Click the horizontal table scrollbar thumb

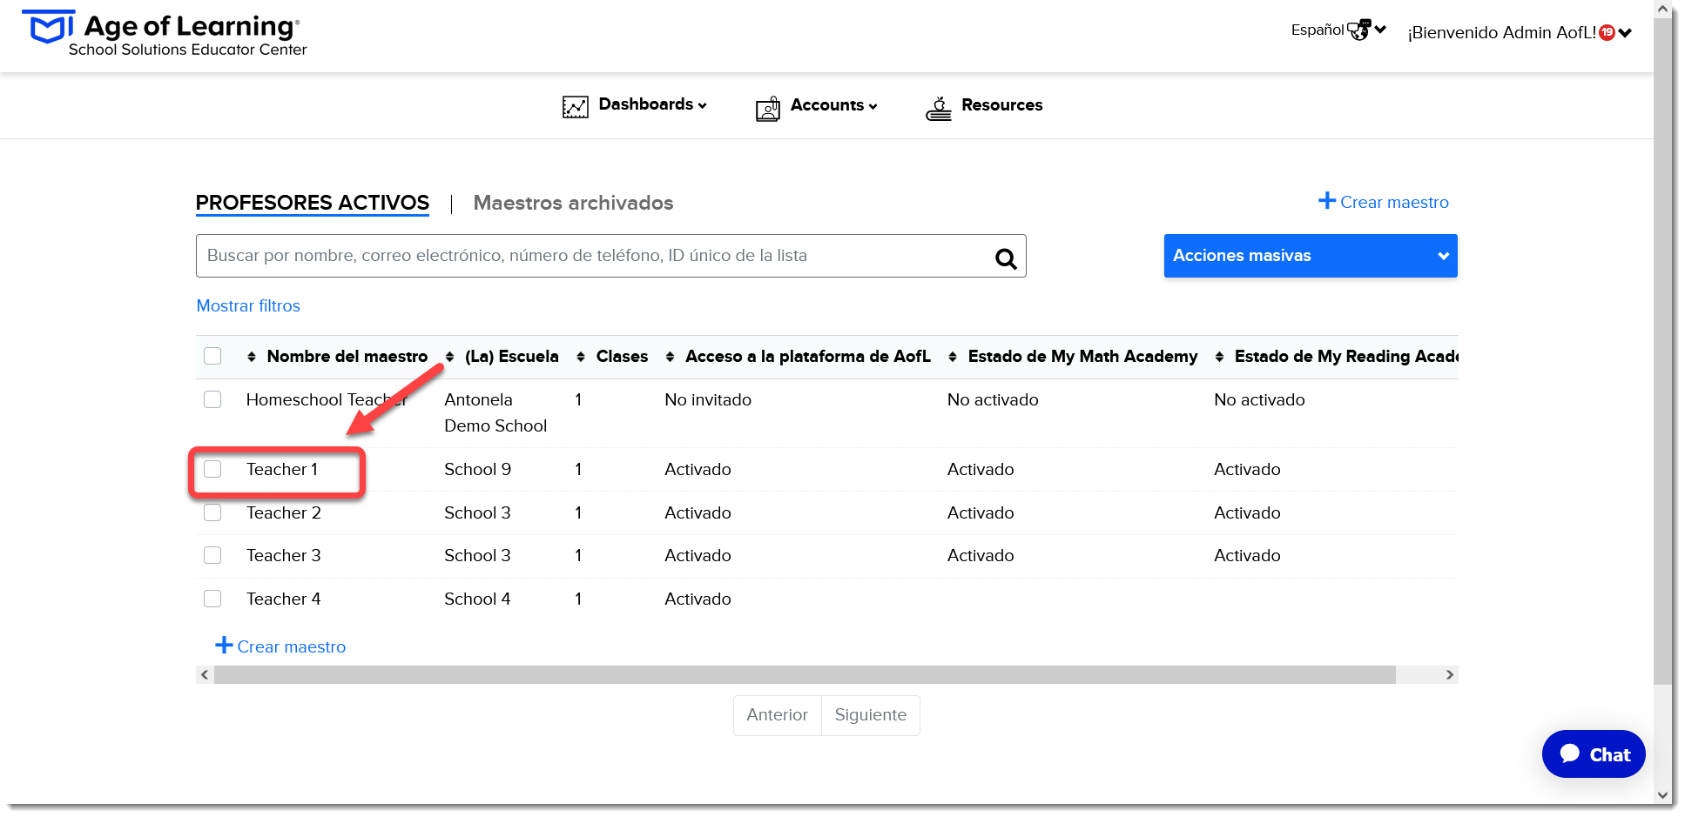(805, 675)
